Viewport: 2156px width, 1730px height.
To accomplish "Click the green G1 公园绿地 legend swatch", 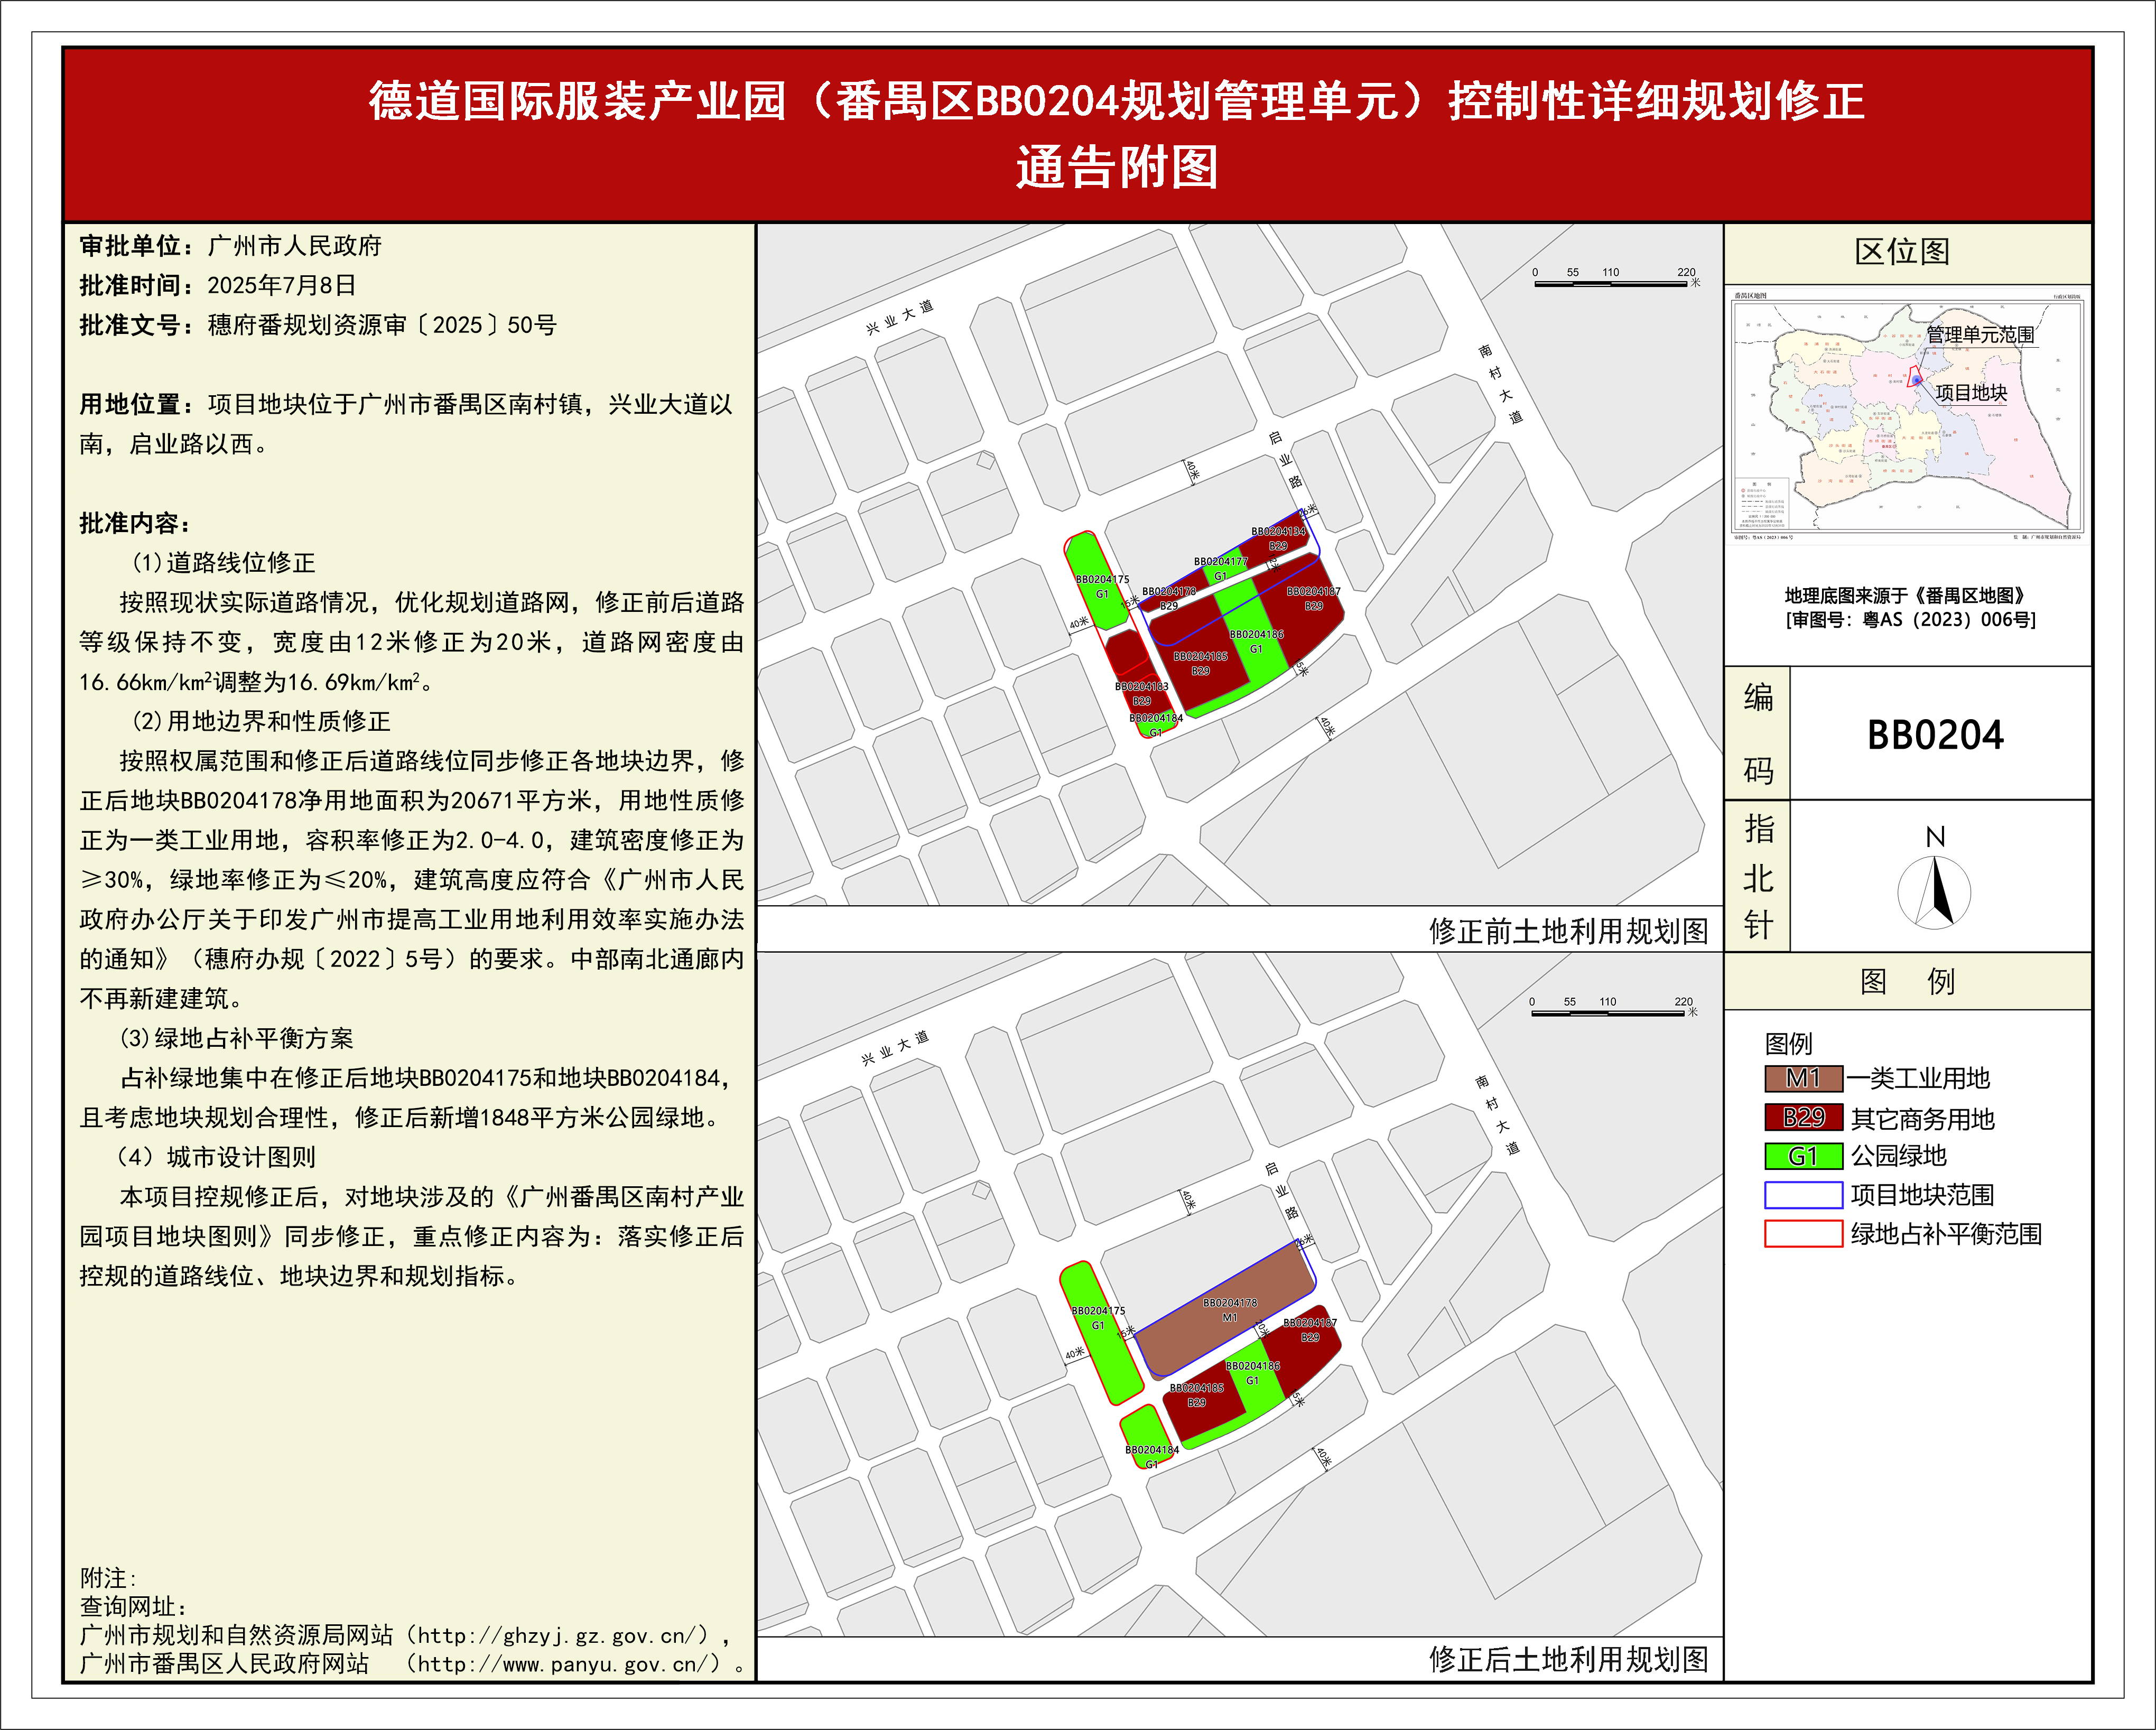I will [1803, 1156].
